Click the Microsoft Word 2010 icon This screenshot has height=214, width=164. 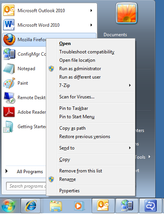pyautogui.click(x=9, y=25)
